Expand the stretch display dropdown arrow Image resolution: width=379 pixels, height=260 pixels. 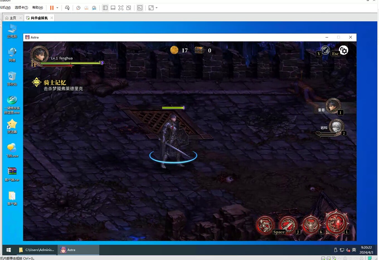coord(157,8)
